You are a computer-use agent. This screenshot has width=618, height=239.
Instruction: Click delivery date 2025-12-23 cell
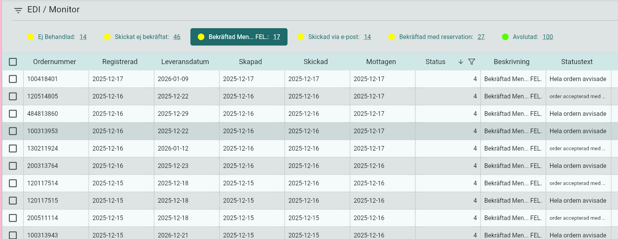point(187,166)
